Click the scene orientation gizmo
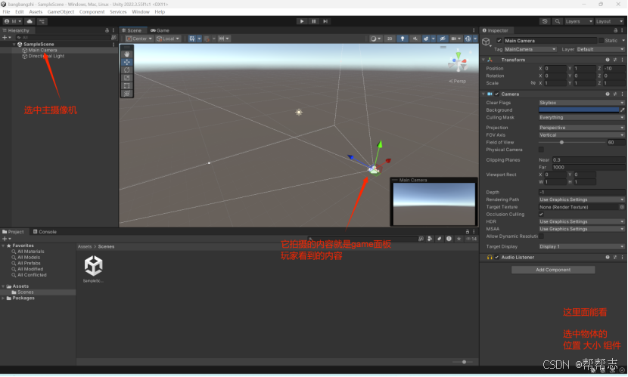The image size is (628, 377). click(x=458, y=61)
